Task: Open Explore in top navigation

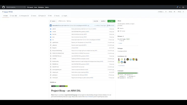Action: point(47,7)
